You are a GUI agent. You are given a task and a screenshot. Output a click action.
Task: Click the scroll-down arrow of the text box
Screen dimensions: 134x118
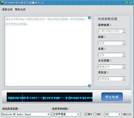(x=89, y=86)
